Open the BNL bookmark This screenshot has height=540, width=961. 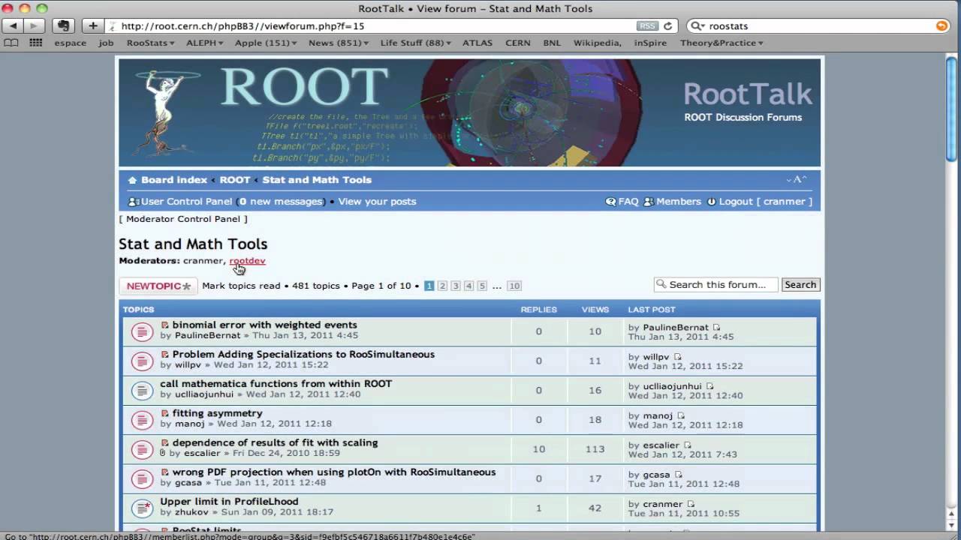tap(552, 43)
